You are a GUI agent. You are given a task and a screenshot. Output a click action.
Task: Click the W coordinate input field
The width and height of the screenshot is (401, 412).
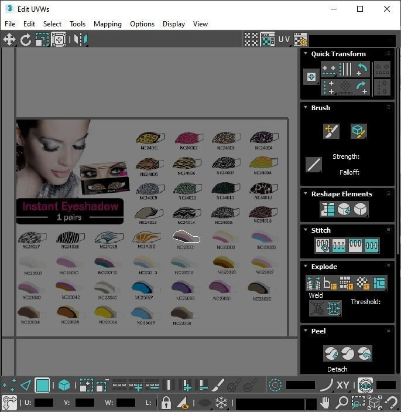pyautogui.click(x=126, y=403)
